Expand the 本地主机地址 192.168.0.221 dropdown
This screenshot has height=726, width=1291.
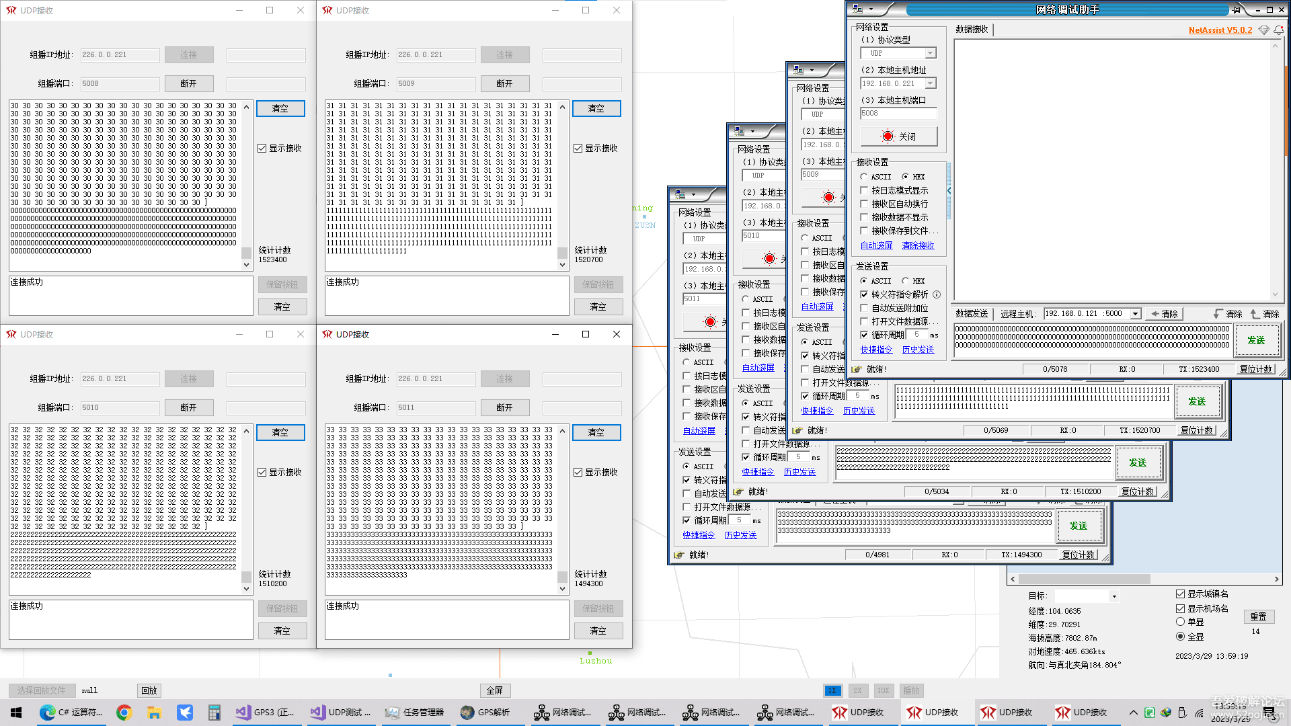[931, 83]
